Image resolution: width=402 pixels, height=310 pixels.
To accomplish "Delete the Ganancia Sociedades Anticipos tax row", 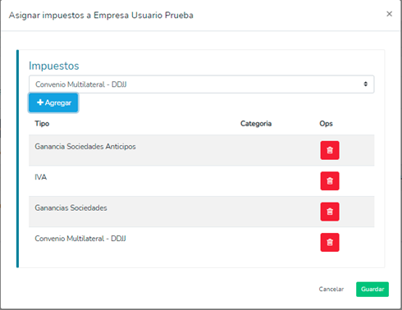I will [330, 150].
